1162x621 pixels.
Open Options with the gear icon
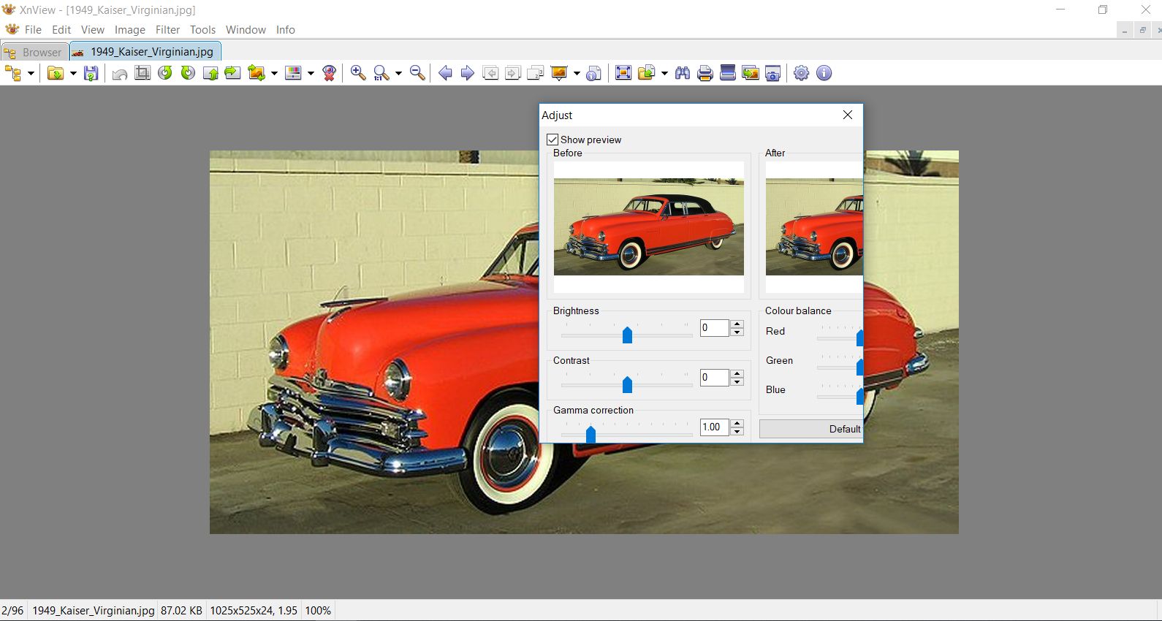click(x=802, y=73)
